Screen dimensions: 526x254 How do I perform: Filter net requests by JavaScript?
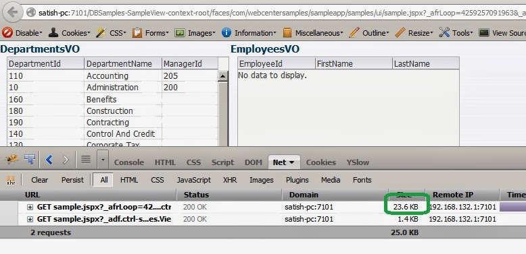coord(194,180)
